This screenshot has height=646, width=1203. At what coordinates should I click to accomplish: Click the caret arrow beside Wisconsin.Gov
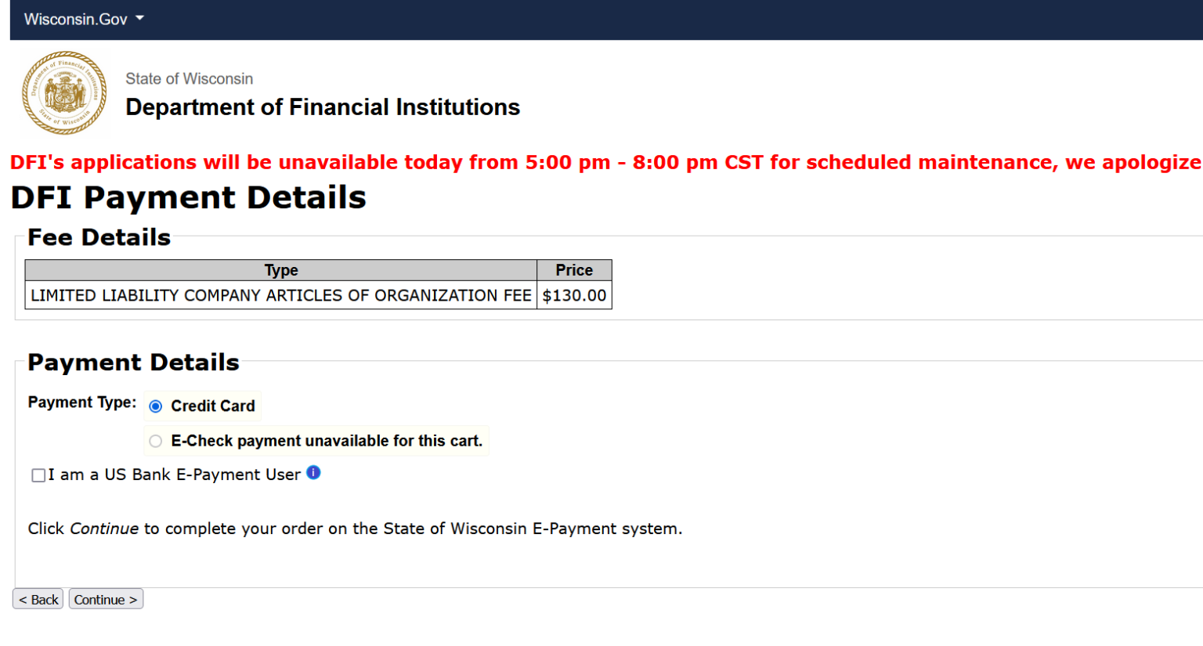pyautogui.click(x=140, y=18)
